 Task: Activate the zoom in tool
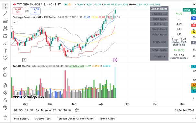pos(5,75)
